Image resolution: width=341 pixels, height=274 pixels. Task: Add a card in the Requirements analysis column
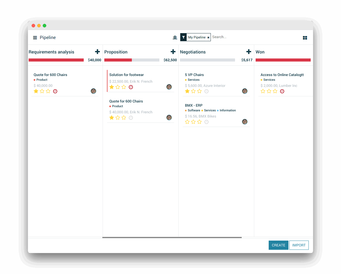[x=97, y=52]
